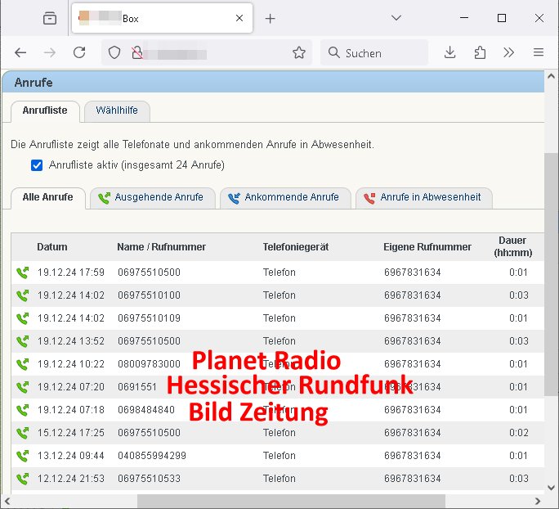Open the extensions puzzle icon
Image resolution: width=559 pixels, height=509 pixels.
coord(480,53)
